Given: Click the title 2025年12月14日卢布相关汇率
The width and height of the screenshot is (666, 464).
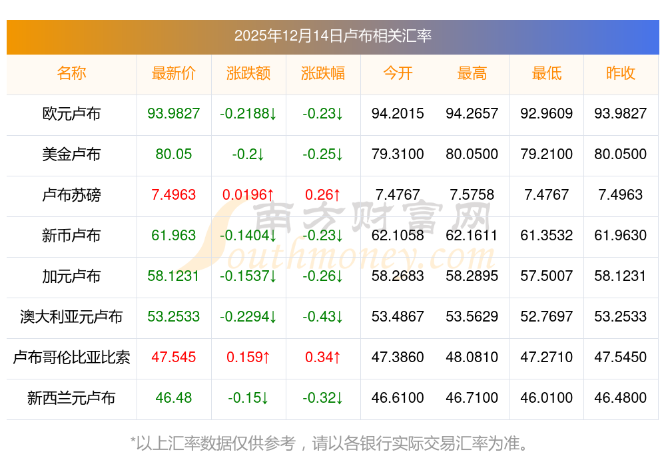Looking at the screenshot, I should coord(332,36).
